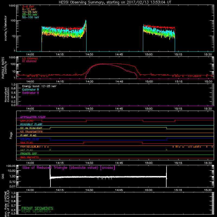Select the blue ECLIPSE_FLAG label
217x217 pixels.
[30, 139]
